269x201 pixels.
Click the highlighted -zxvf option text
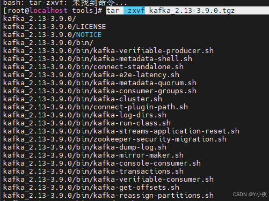point(134,11)
